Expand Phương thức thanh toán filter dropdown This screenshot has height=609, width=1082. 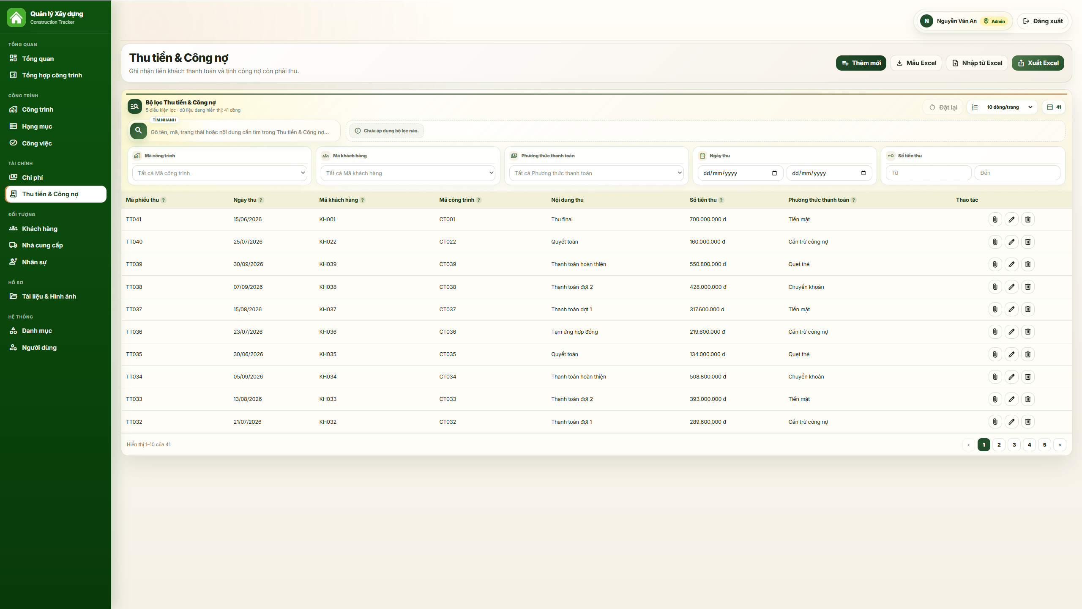596,173
